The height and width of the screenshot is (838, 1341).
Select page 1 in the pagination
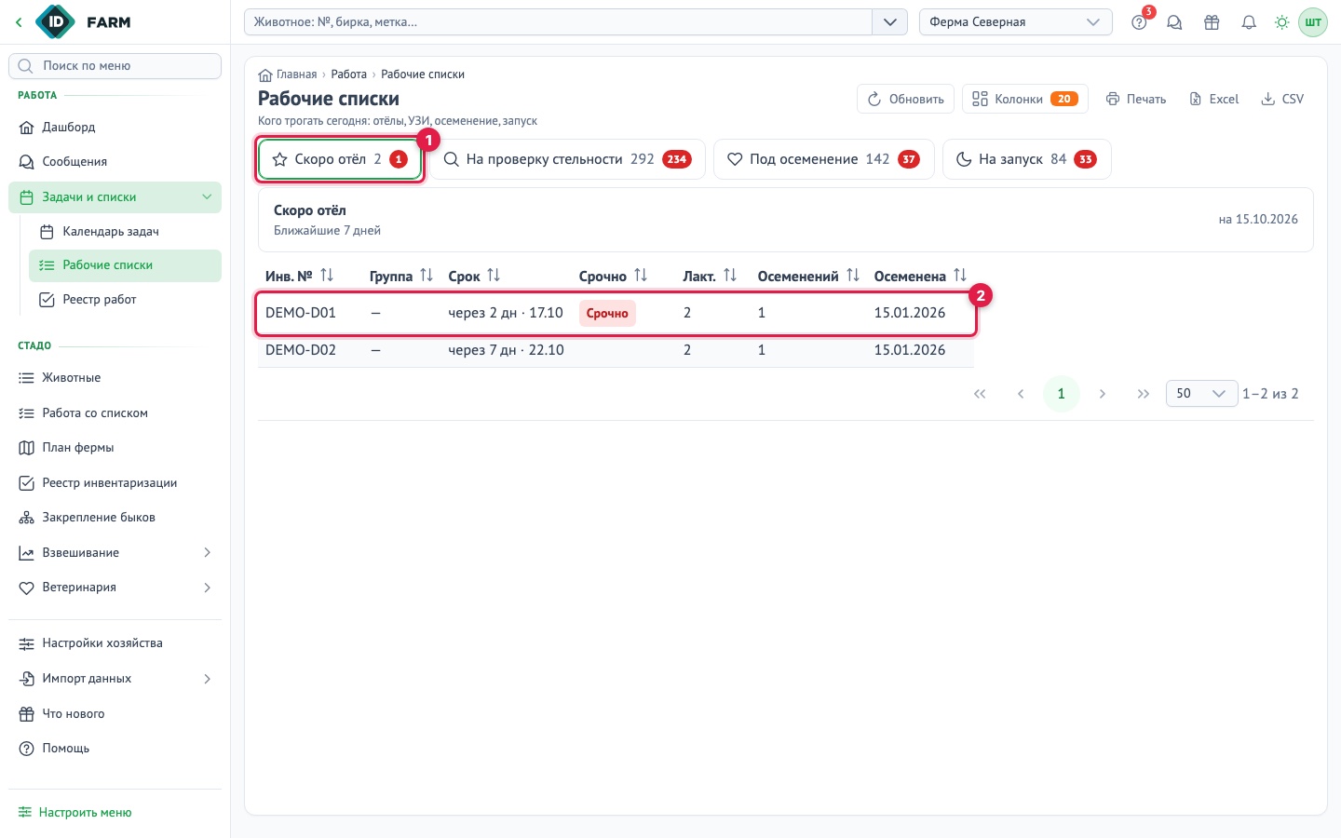pyautogui.click(x=1062, y=394)
